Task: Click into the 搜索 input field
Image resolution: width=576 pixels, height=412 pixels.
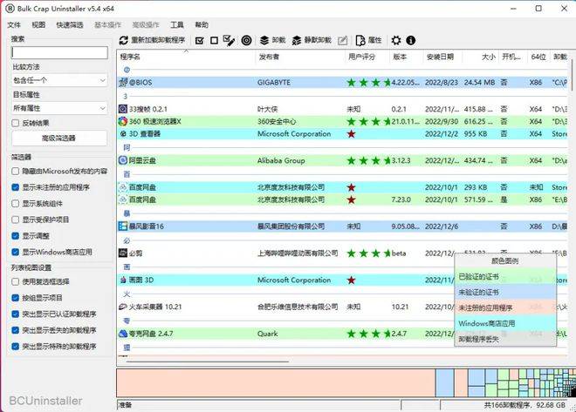Action: point(59,53)
